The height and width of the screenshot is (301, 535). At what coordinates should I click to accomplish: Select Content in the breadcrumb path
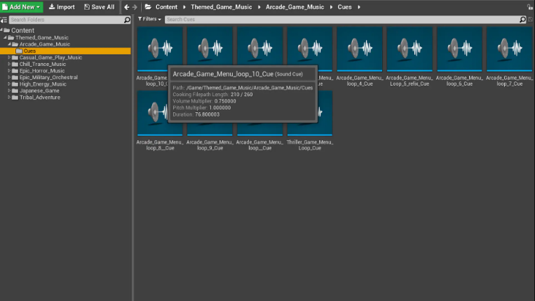166,7
